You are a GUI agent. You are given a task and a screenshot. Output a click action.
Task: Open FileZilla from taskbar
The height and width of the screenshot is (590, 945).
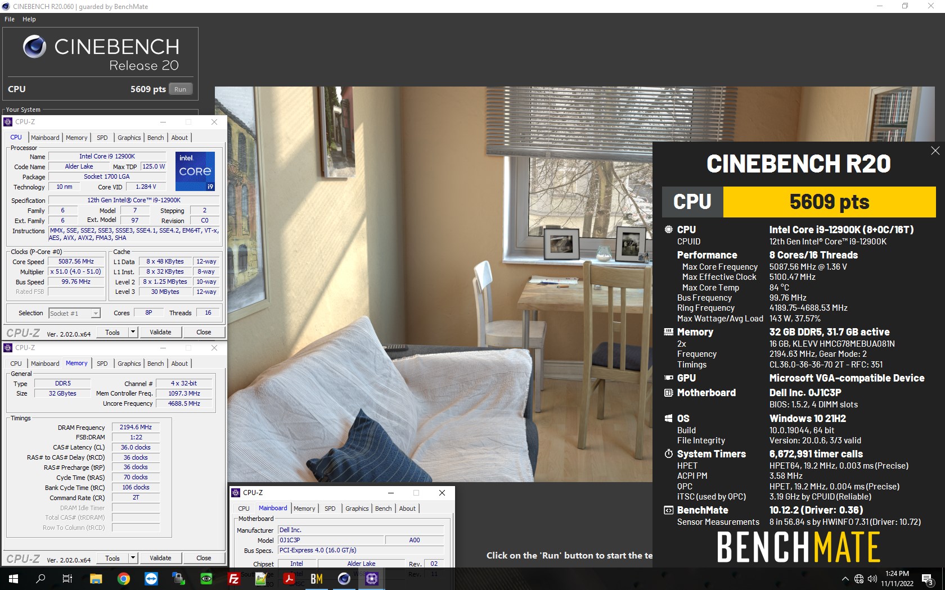[x=234, y=578]
